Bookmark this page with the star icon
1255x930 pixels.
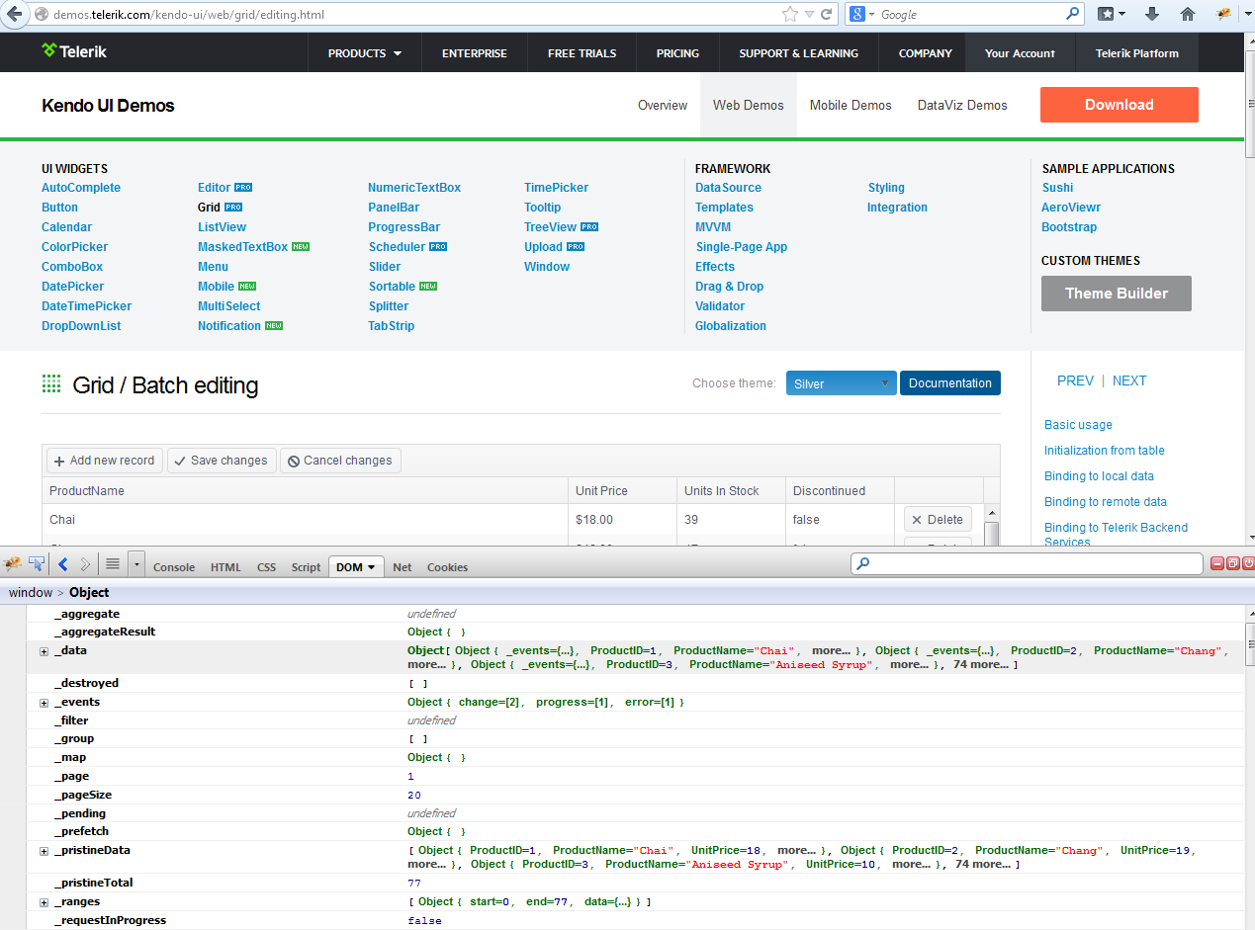click(x=789, y=14)
